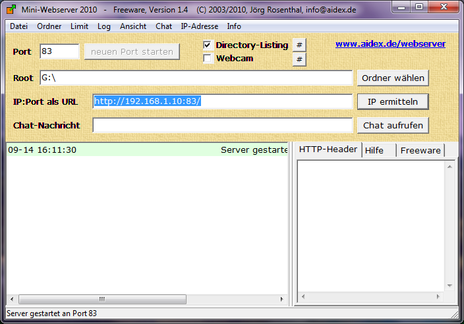Open the www.aidex.de/webserver link
464x324 pixels.
pos(390,44)
